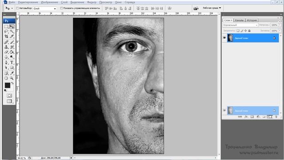284x160 pixels.
Task: Click the layer opacity 100% field
Action: [274, 25]
